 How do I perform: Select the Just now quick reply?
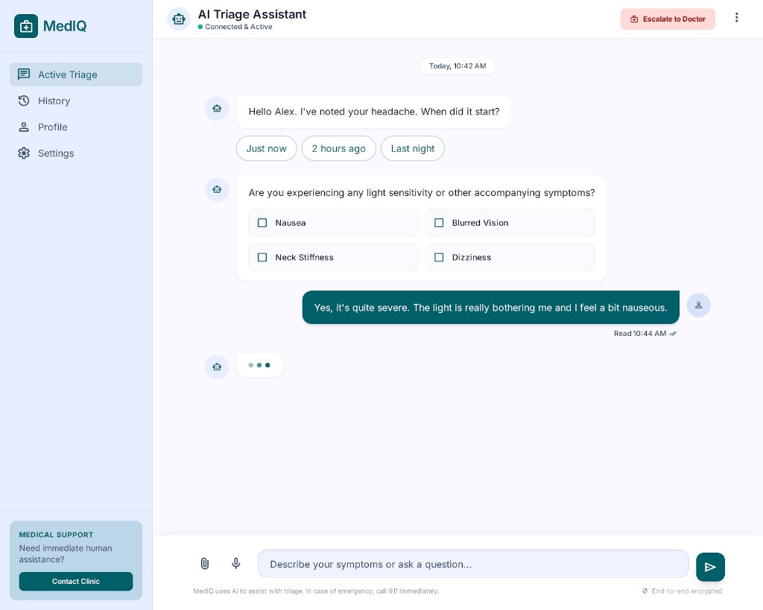[266, 148]
